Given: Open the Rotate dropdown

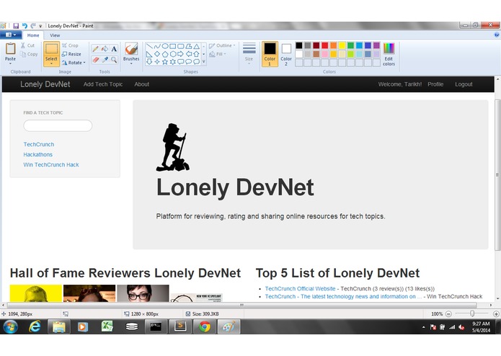Looking at the screenshot, I should [x=74, y=63].
